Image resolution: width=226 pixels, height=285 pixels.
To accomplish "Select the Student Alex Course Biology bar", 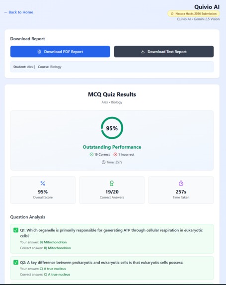I will point(112,67).
